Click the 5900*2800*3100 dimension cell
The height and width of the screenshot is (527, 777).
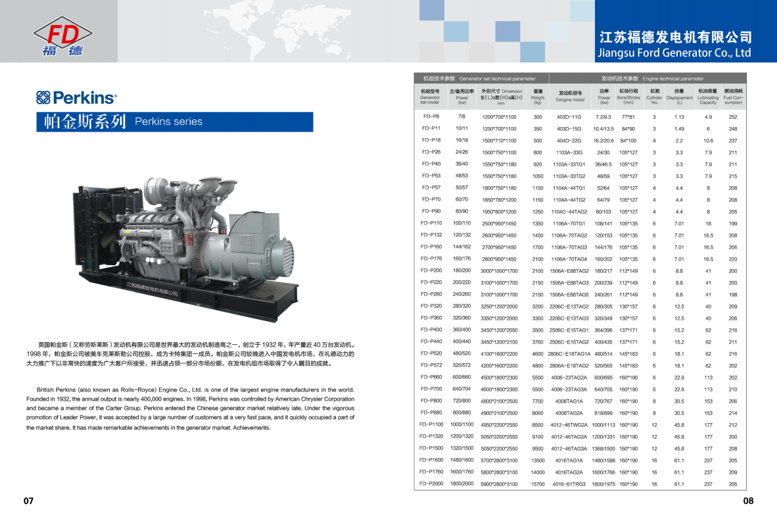pos(499,484)
